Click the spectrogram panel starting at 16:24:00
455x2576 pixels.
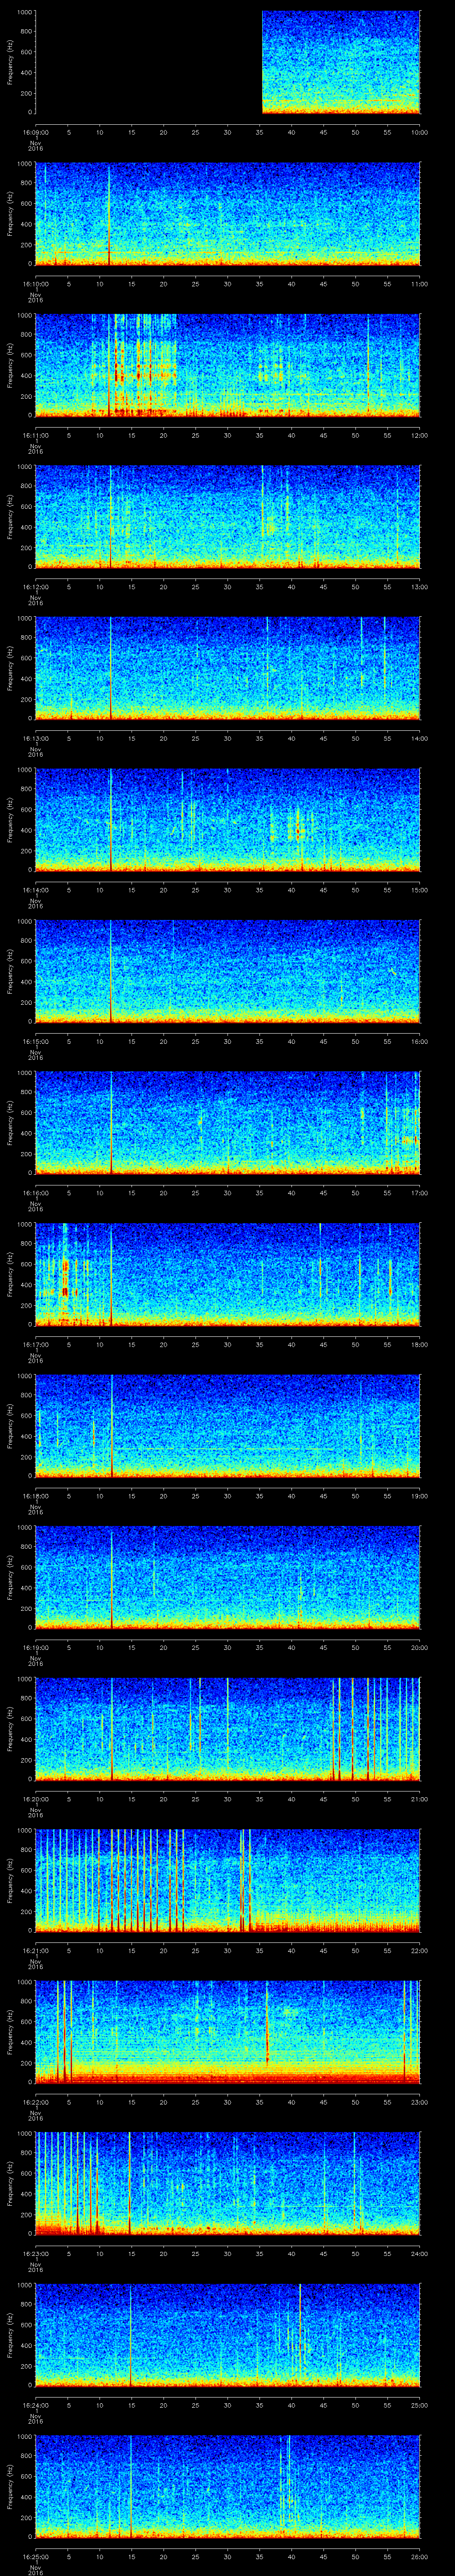(x=228, y=2335)
